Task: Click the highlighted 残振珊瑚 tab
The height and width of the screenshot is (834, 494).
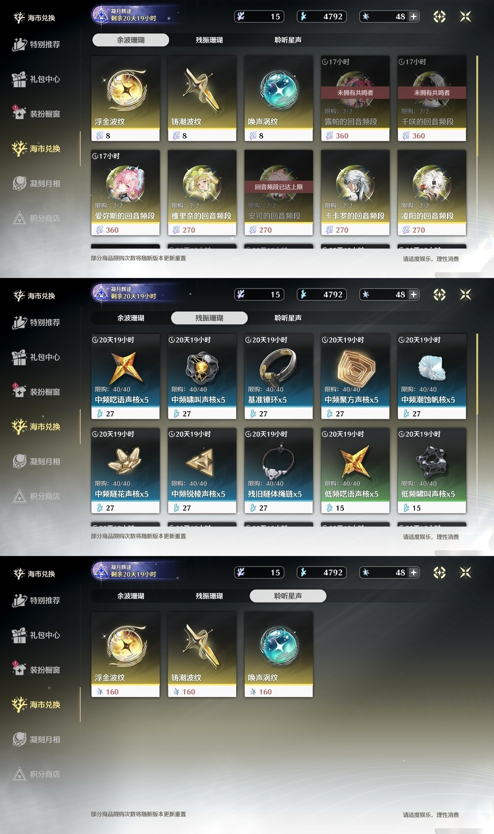Action: coord(209,318)
